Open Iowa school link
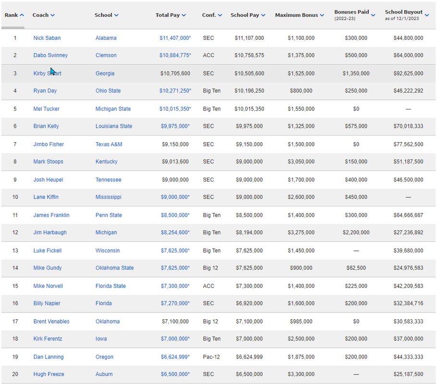 point(101,338)
